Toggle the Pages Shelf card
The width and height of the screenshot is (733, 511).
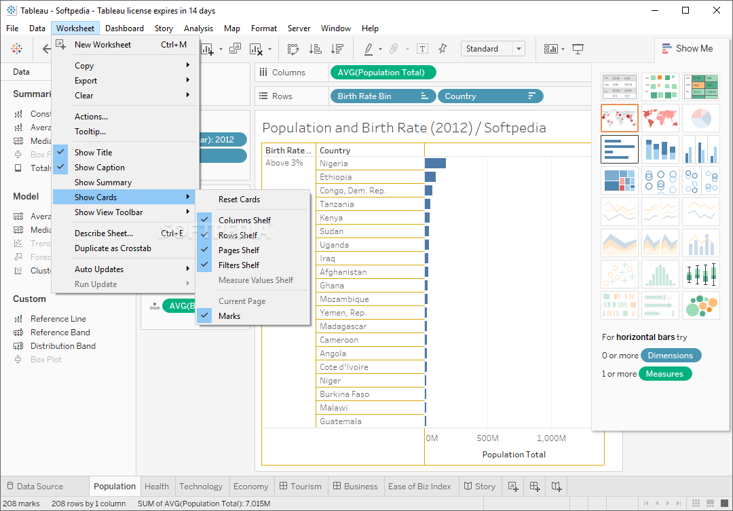click(x=253, y=250)
